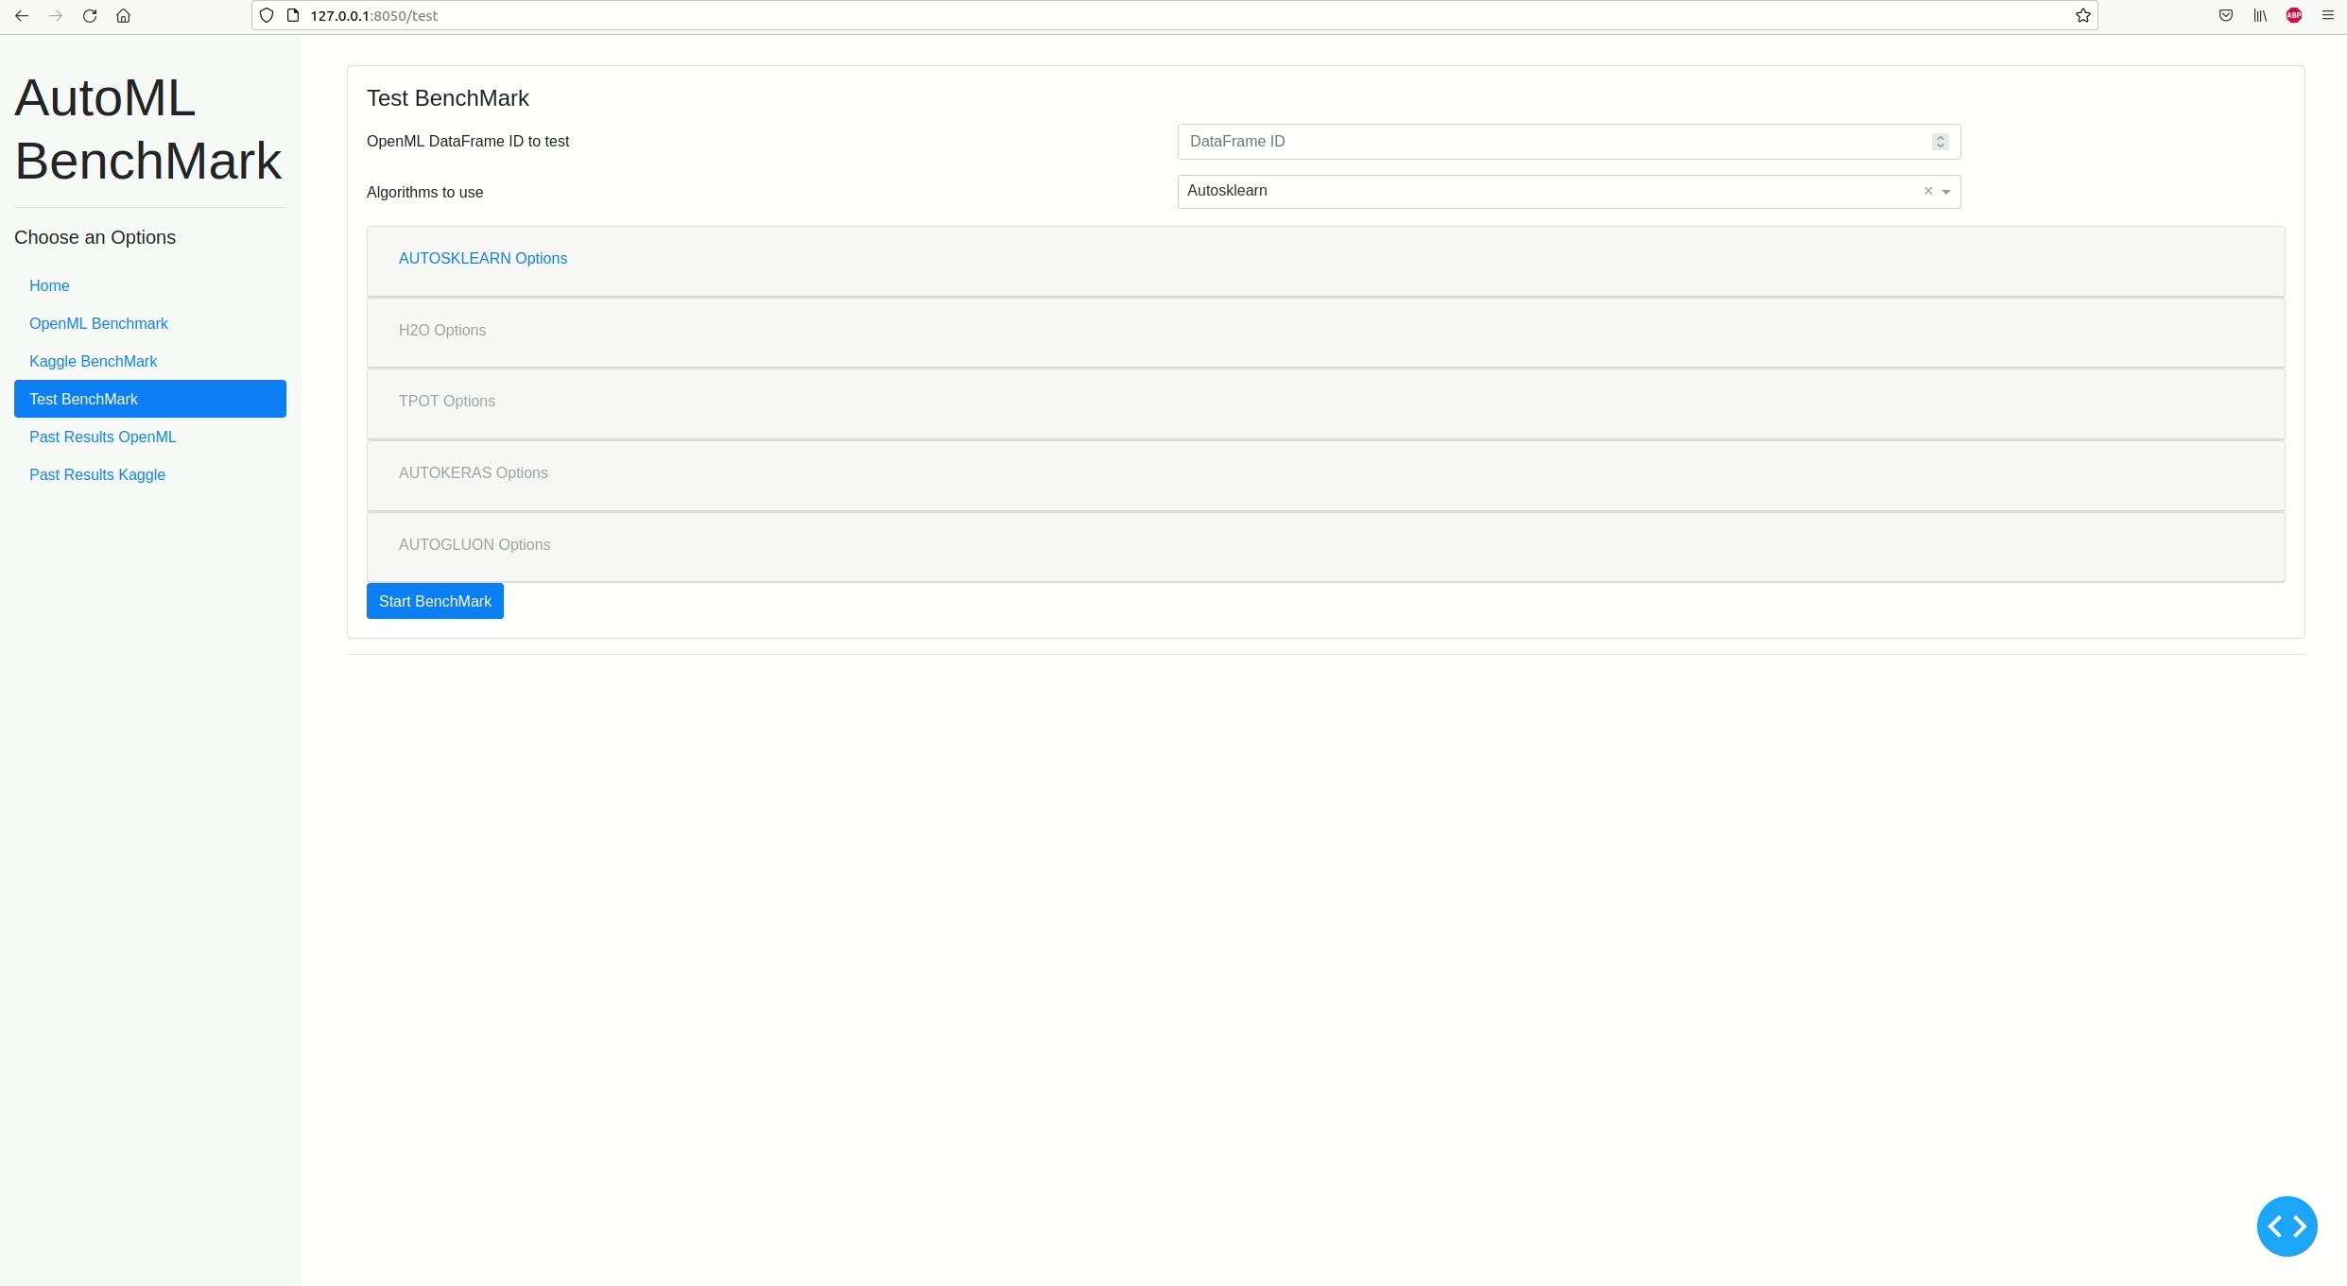Focus the DataFrame ID input field
The image size is (2347, 1286).
1550,141
